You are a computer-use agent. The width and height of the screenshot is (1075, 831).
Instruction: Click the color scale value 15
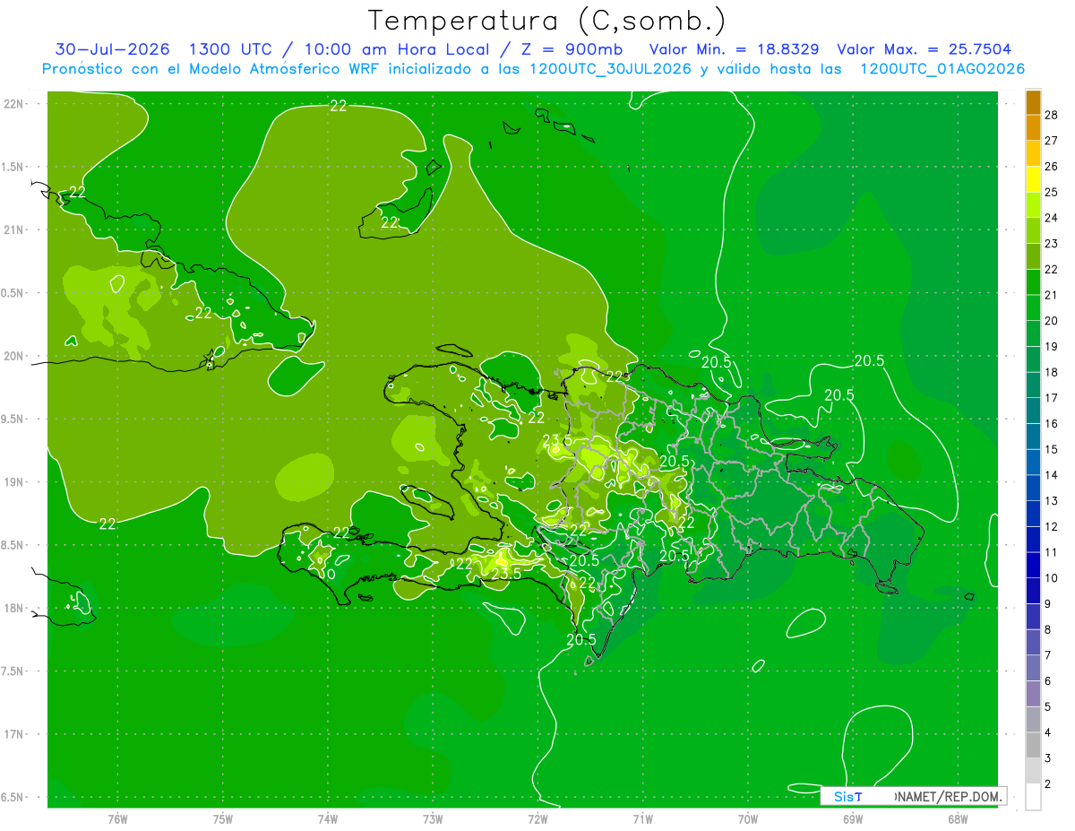(x=1052, y=449)
